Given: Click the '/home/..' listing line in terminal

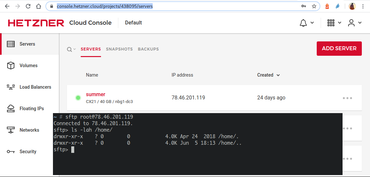Looking at the screenshot, I should tap(148, 143).
